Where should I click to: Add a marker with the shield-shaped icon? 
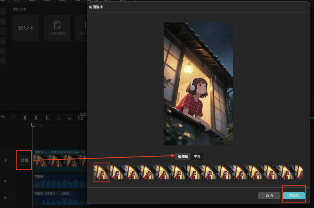pyautogui.click(x=69, y=118)
